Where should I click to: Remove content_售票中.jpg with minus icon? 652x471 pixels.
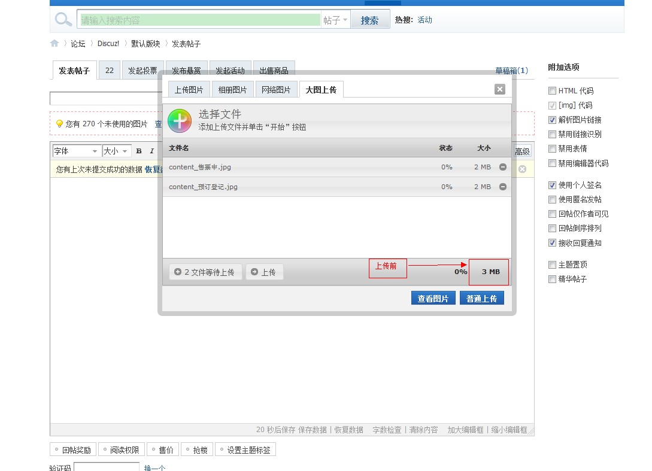coord(503,167)
